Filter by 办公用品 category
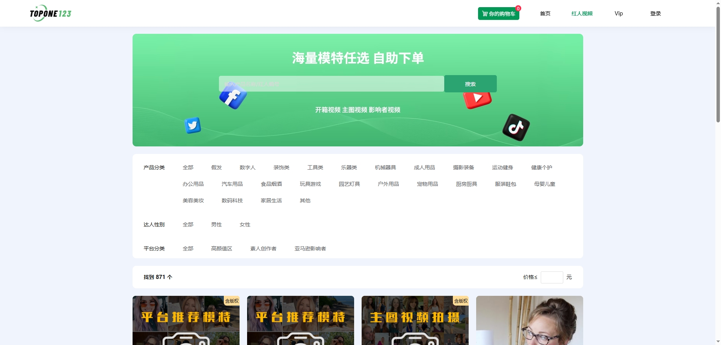The height and width of the screenshot is (345, 721). (x=193, y=184)
